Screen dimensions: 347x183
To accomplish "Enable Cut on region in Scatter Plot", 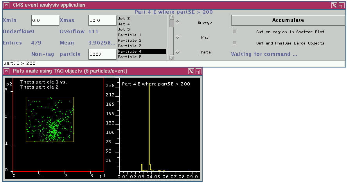I will [235, 32].
